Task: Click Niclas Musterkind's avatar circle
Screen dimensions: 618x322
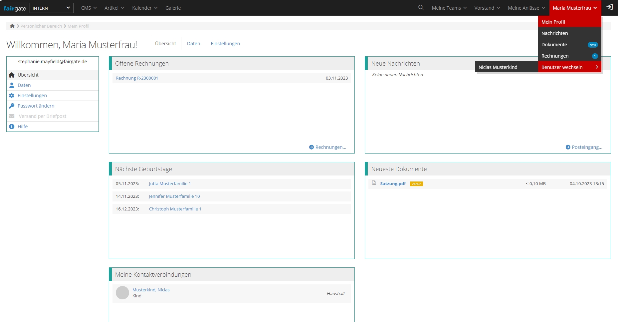Action: 122,293
